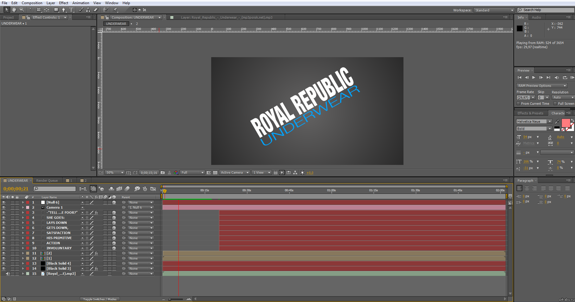This screenshot has height=302, width=575.
Task: Hide the SHE GOES: layer
Action: coord(3,217)
